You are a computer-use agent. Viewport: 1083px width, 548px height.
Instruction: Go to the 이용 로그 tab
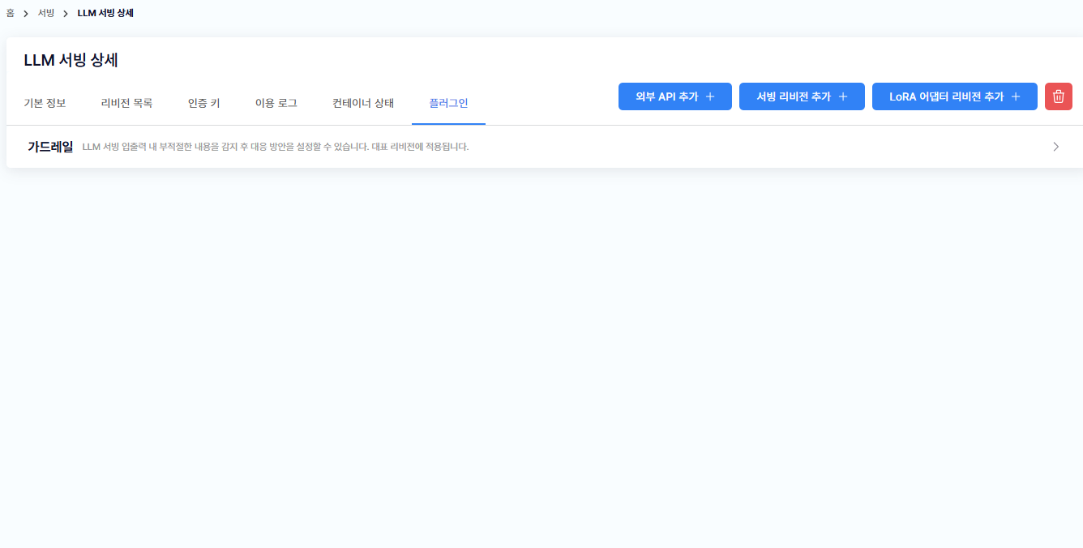(276, 103)
